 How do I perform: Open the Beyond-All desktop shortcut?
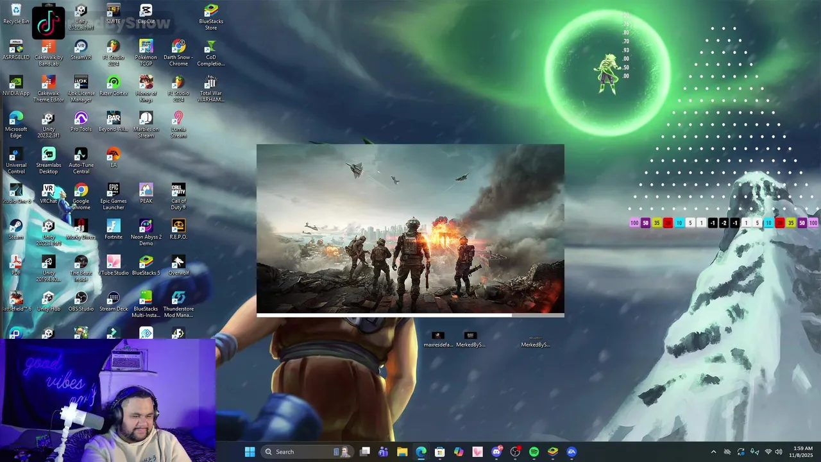tap(114, 122)
